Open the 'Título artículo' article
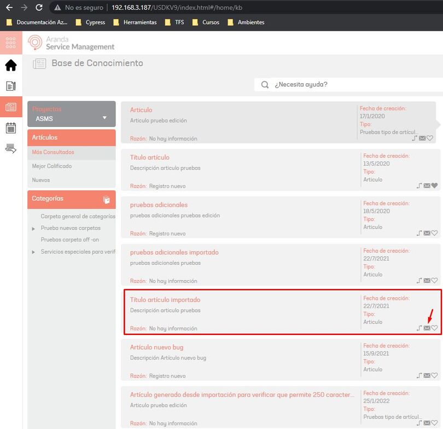The height and width of the screenshot is (429, 443). coord(150,158)
